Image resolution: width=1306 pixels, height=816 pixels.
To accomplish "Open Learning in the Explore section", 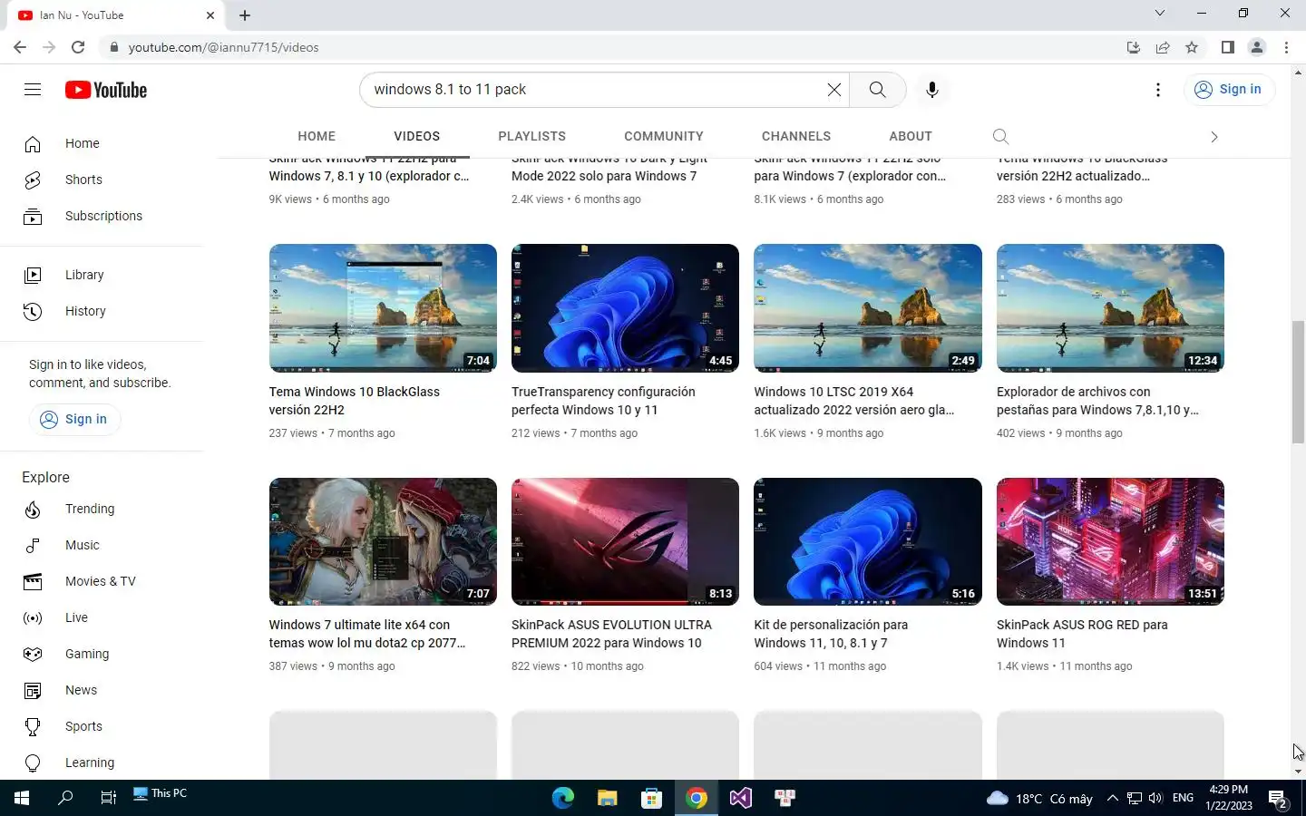I will 102,763.
